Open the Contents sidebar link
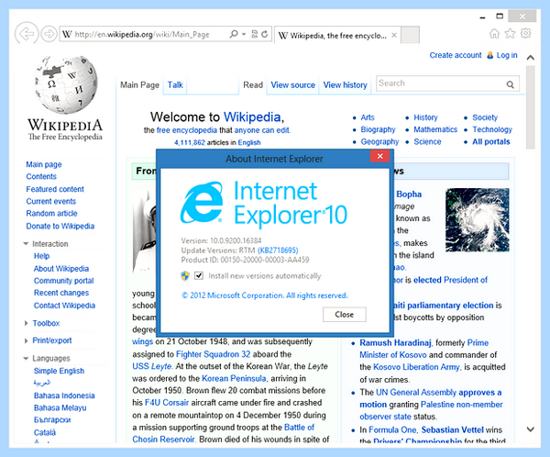The image size is (550, 457). (x=41, y=176)
